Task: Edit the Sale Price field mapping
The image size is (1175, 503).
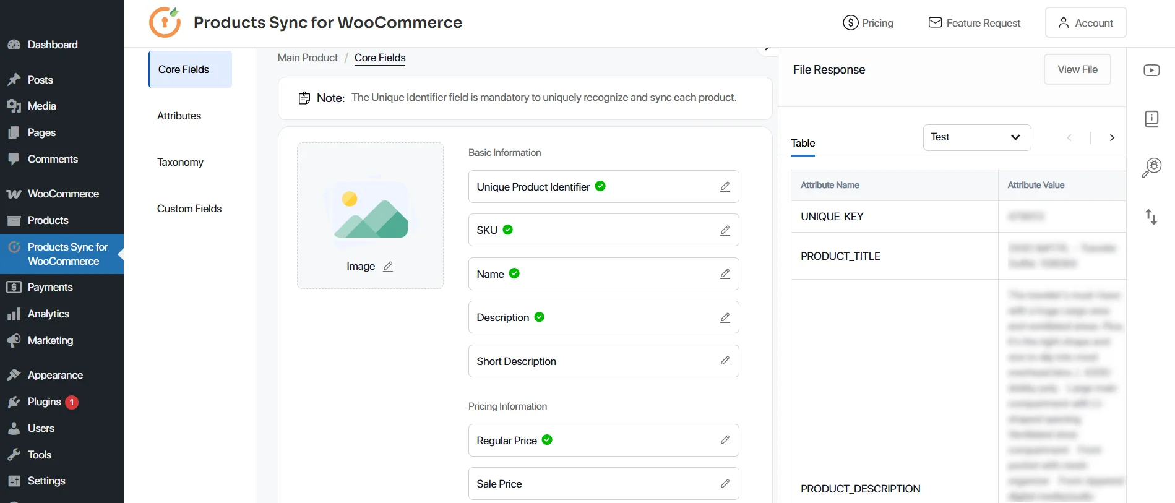Action: tap(725, 484)
